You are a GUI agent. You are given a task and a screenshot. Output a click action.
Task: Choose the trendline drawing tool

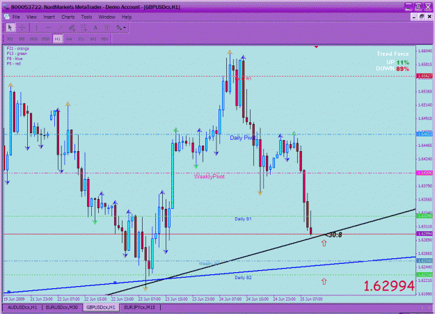60,27
